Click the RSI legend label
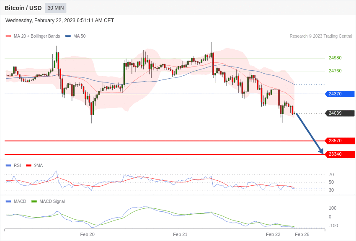This screenshot has height=241, width=356. 17,166
